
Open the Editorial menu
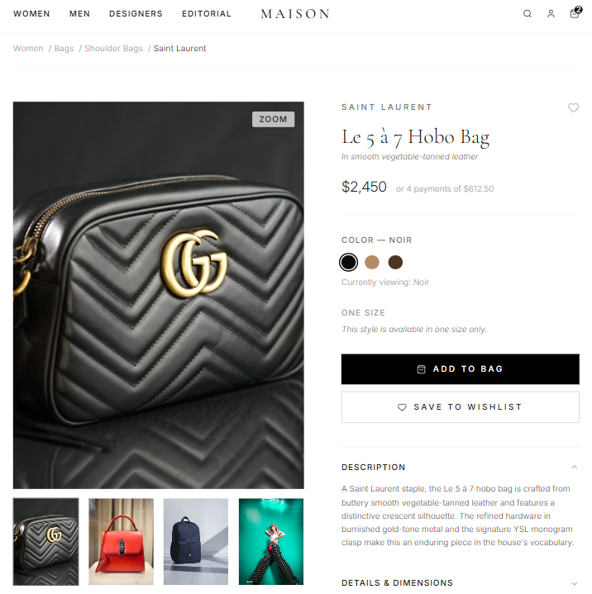click(207, 14)
